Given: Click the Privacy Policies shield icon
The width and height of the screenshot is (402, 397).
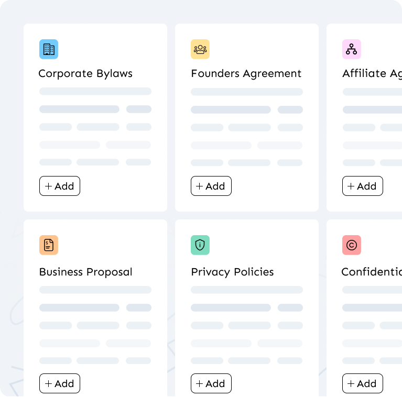Looking at the screenshot, I should [x=200, y=245].
